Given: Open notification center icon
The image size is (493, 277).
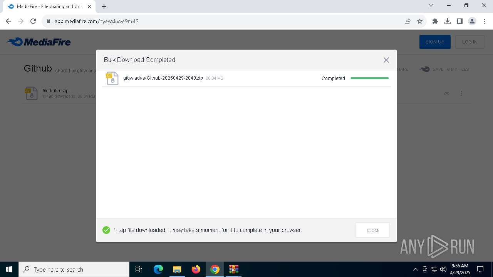Looking at the screenshot, I should coord(480,269).
